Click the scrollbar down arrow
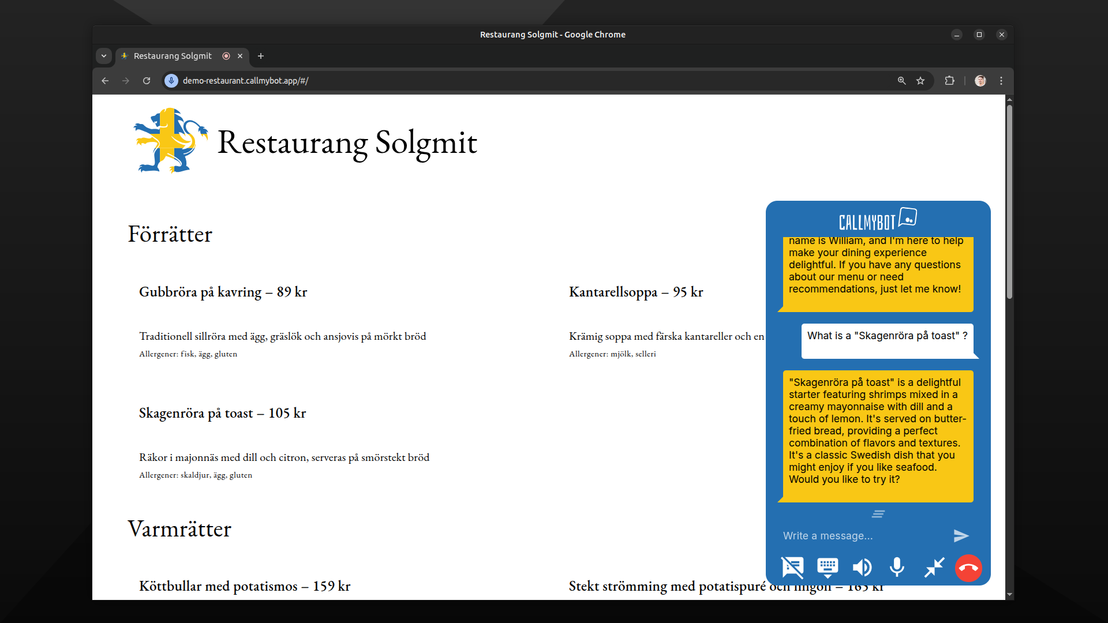Screen dimensions: 1108x623 (1009, 595)
